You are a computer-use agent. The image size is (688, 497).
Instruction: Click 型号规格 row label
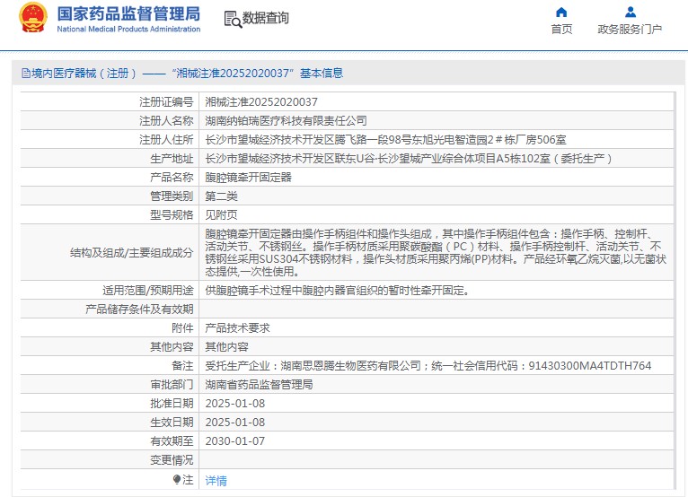[172, 215]
